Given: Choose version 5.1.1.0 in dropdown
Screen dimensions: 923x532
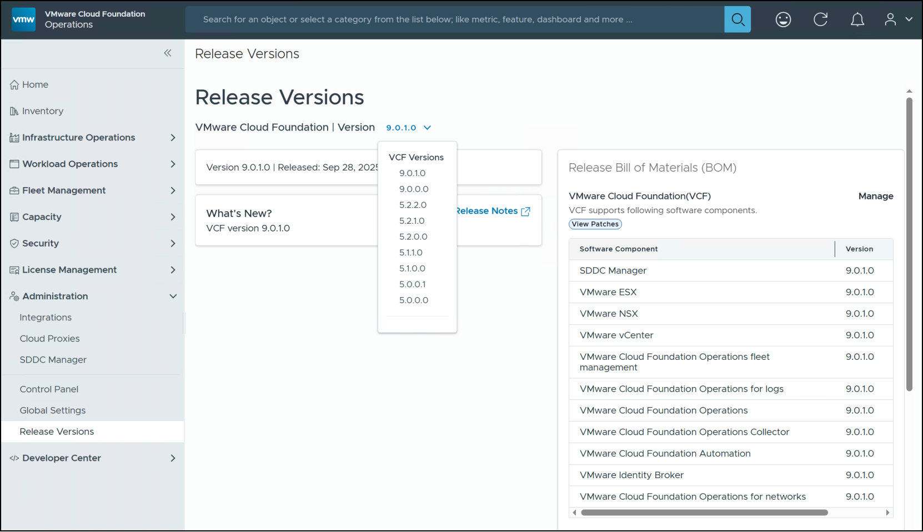Looking at the screenshot, I should 411,253.
